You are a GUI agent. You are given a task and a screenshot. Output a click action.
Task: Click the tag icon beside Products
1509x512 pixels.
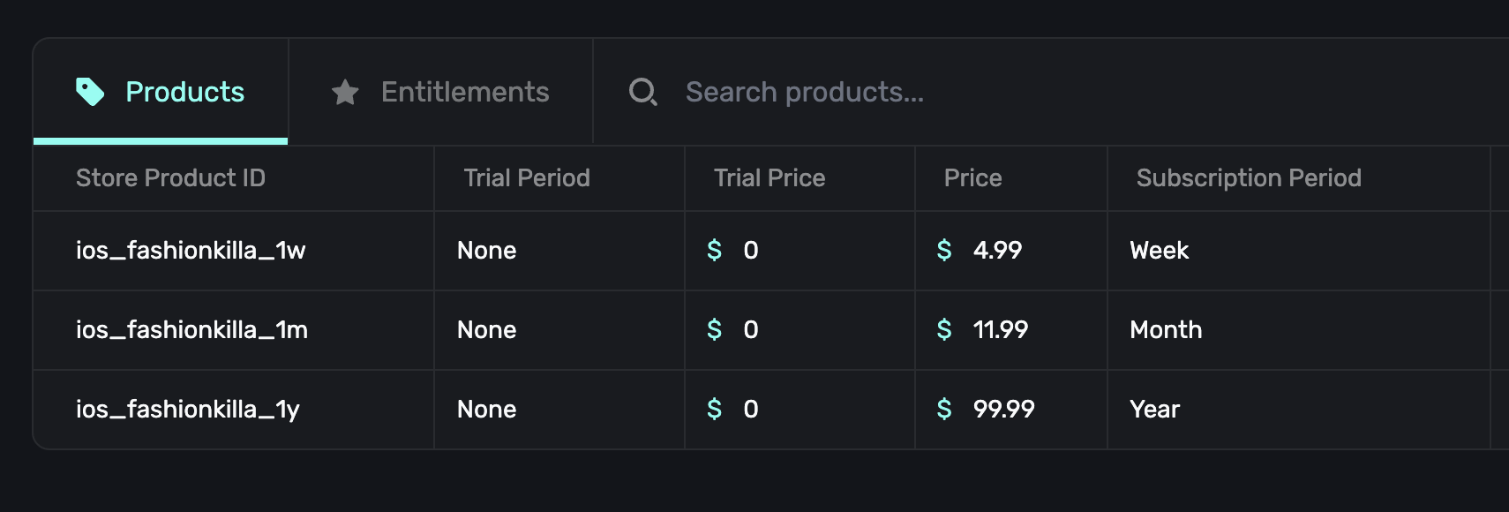click(89, 89)
